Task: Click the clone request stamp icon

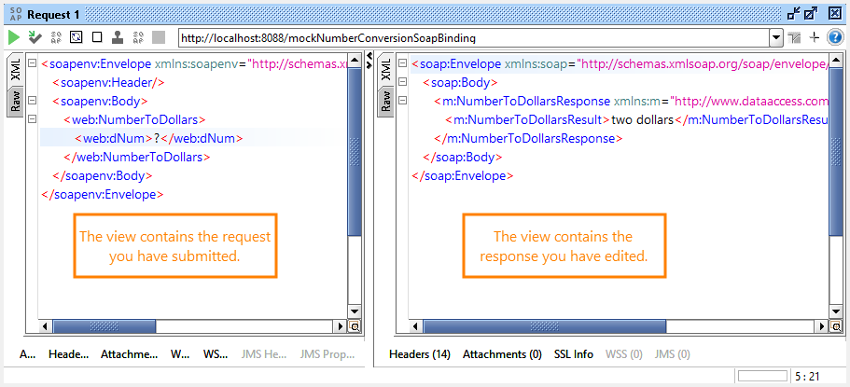Action: (x=117, y=37)
